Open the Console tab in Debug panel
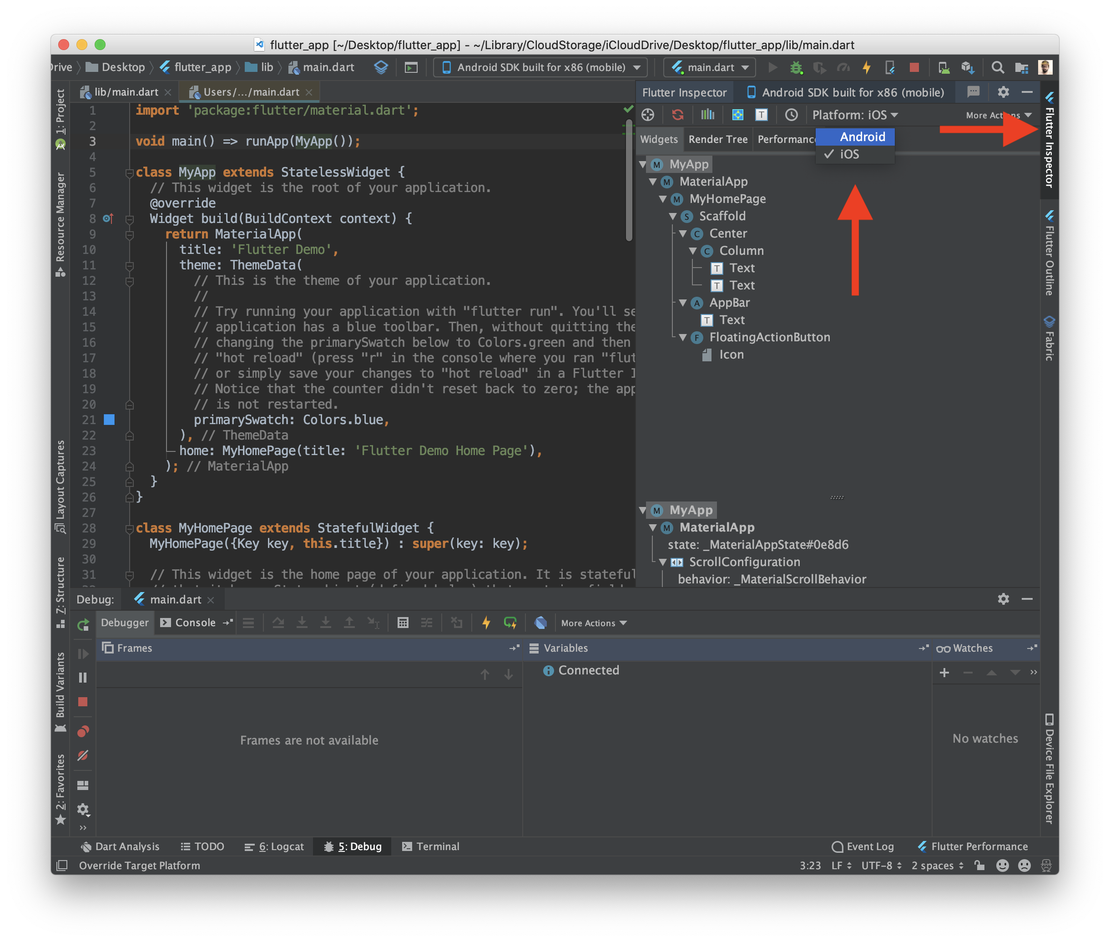Viewport: 1110px width, 942px height. click(188, 623)
